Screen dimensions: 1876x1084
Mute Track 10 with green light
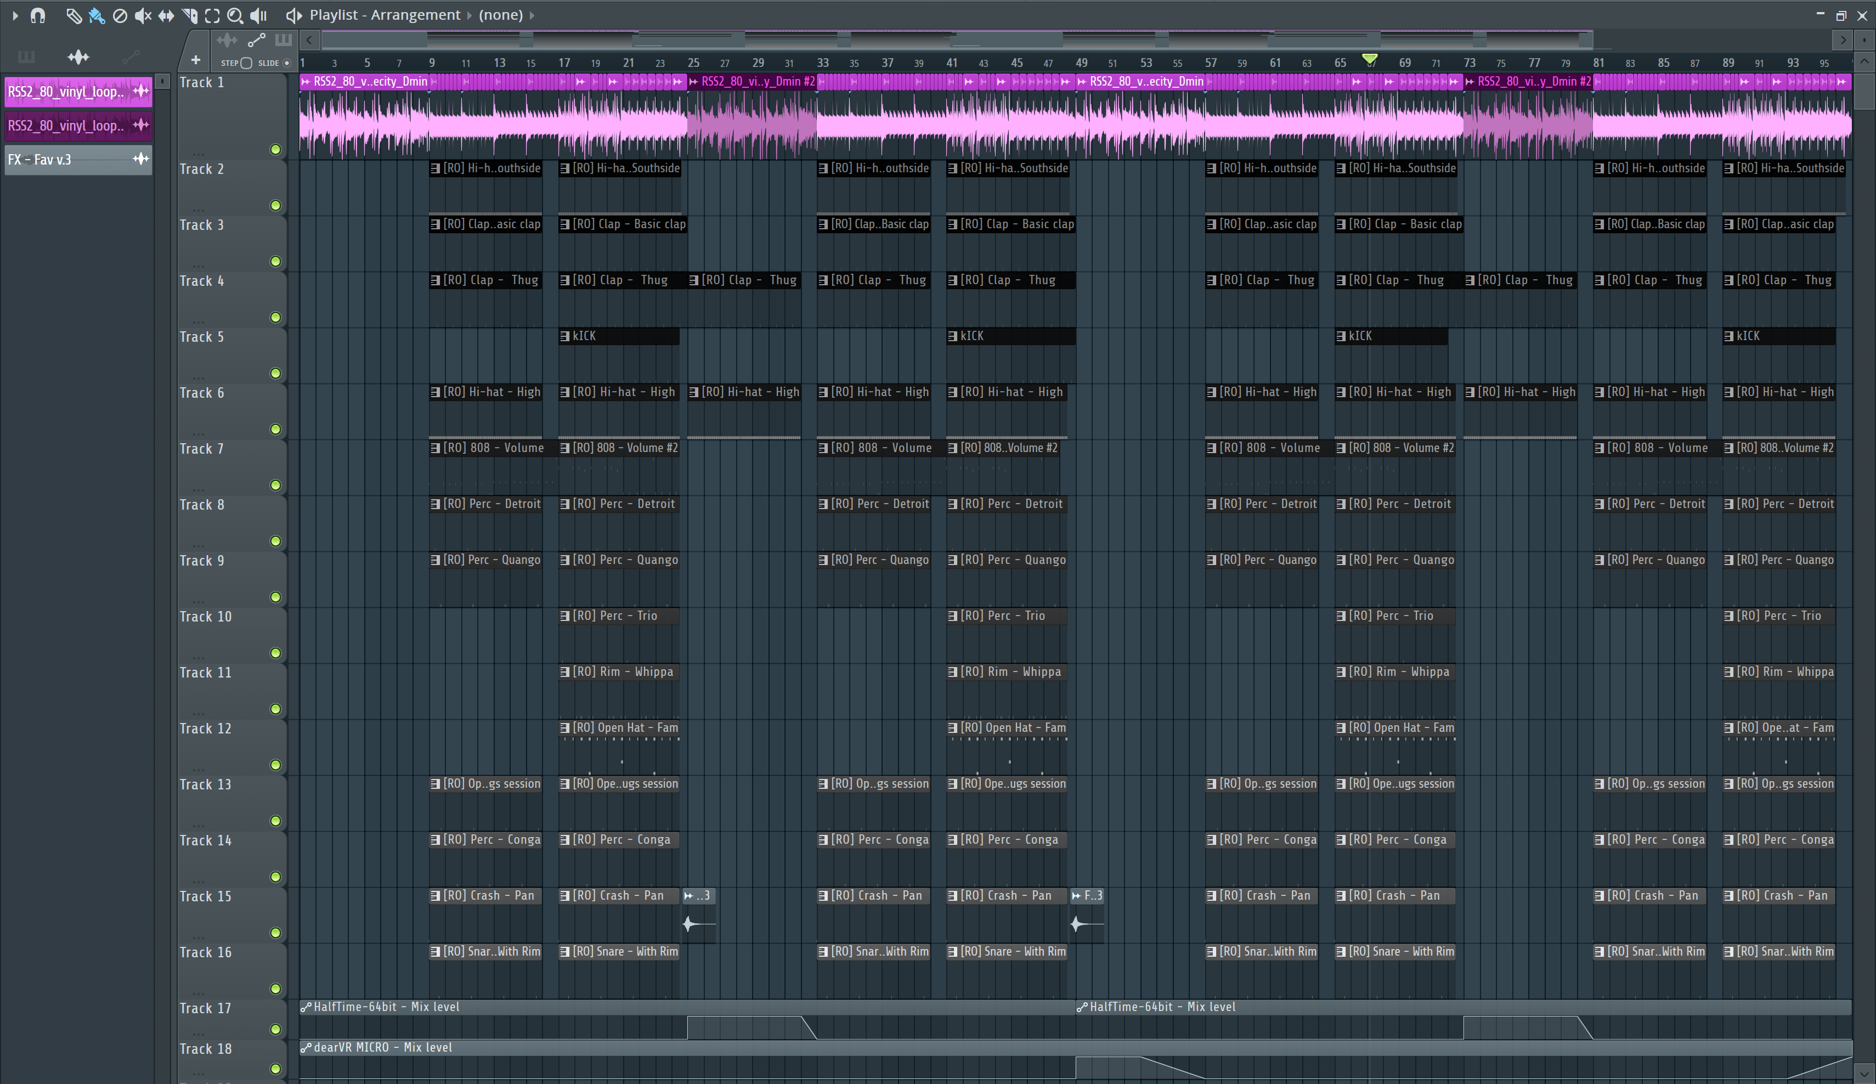275,653
